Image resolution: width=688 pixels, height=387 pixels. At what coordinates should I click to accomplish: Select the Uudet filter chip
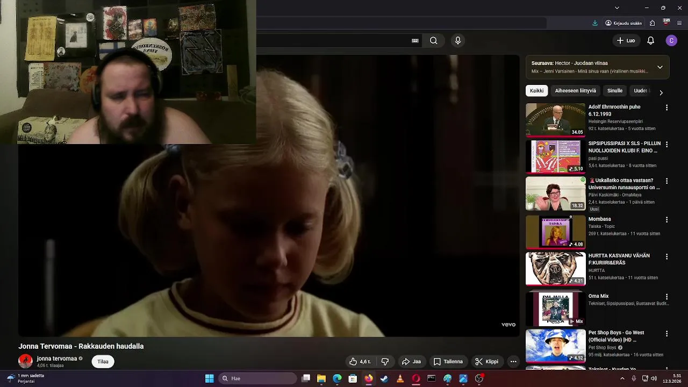[641, 91]
